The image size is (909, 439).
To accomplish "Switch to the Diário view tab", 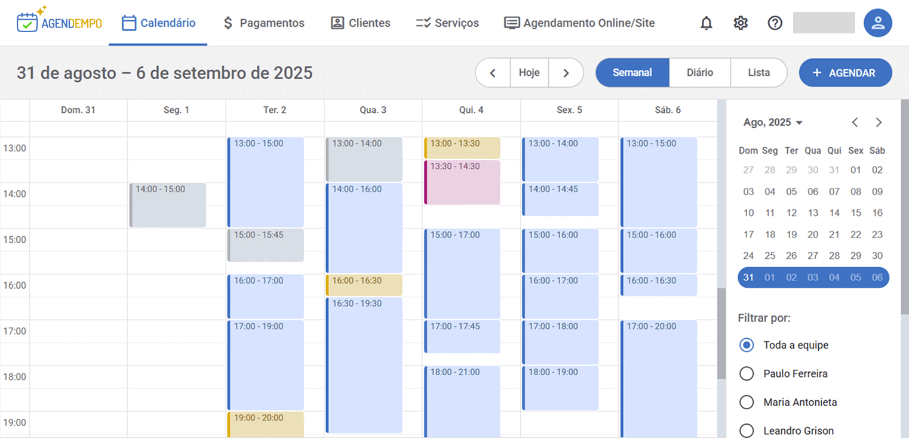I will point(700,72).
